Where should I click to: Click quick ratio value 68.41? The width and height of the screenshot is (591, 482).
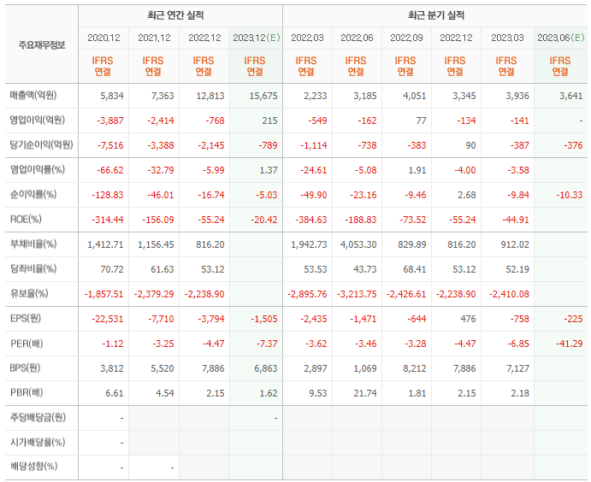click(x=415, y=269)
